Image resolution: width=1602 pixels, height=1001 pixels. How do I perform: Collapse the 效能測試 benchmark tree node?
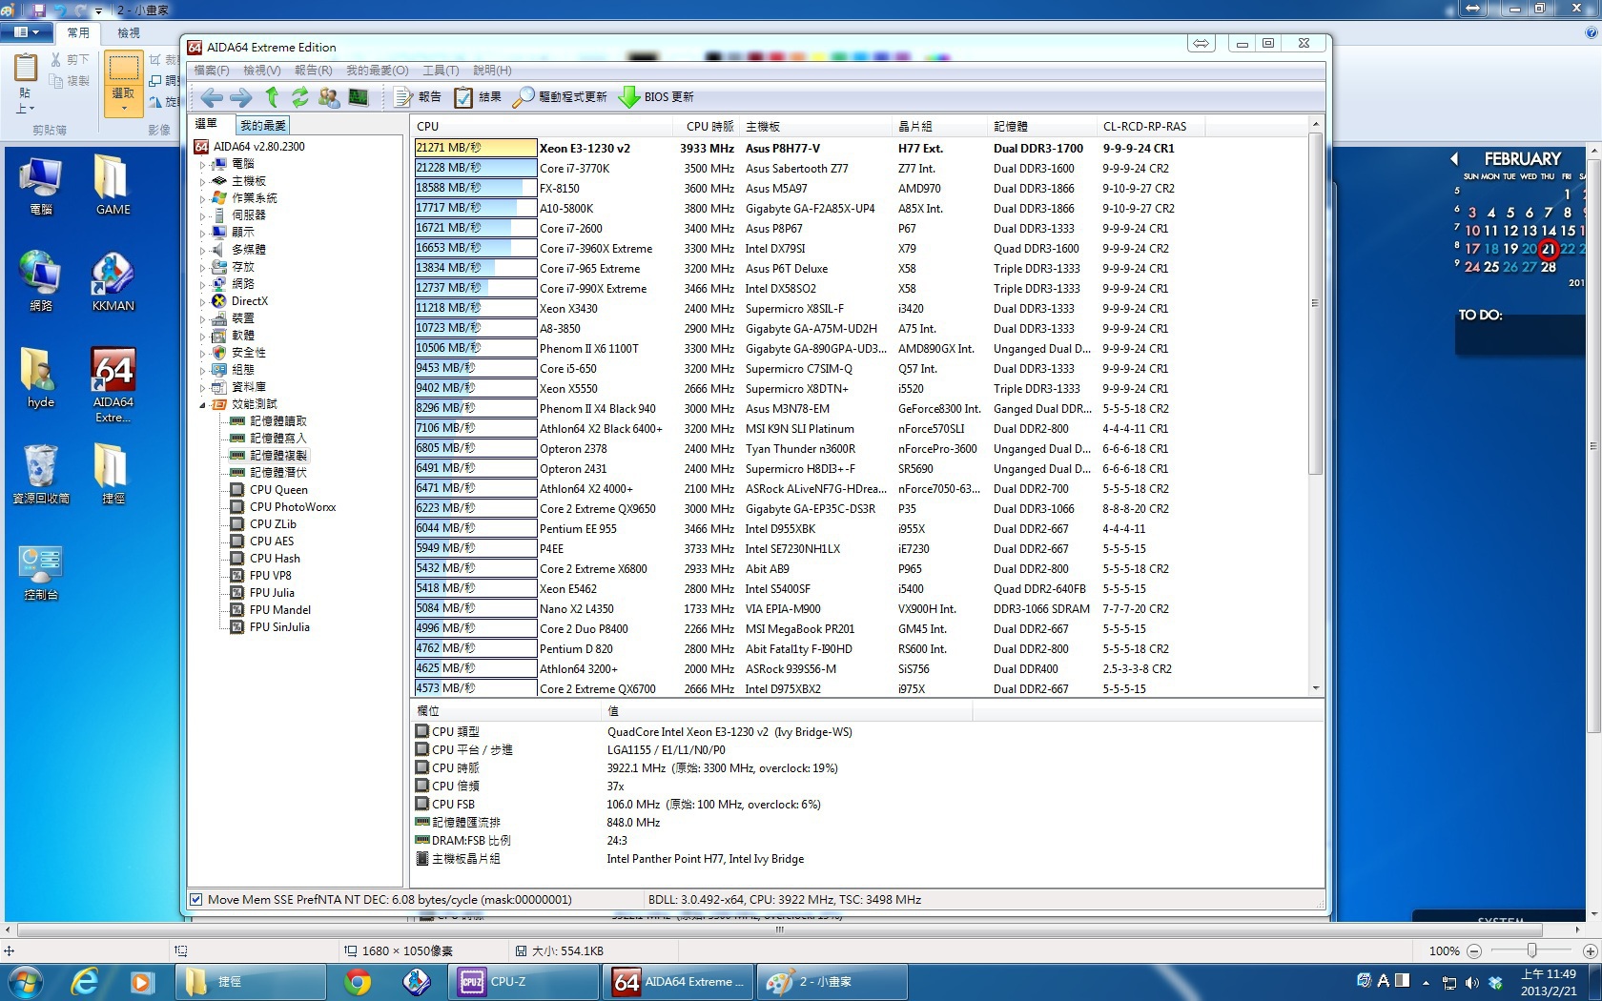point(202,404)
